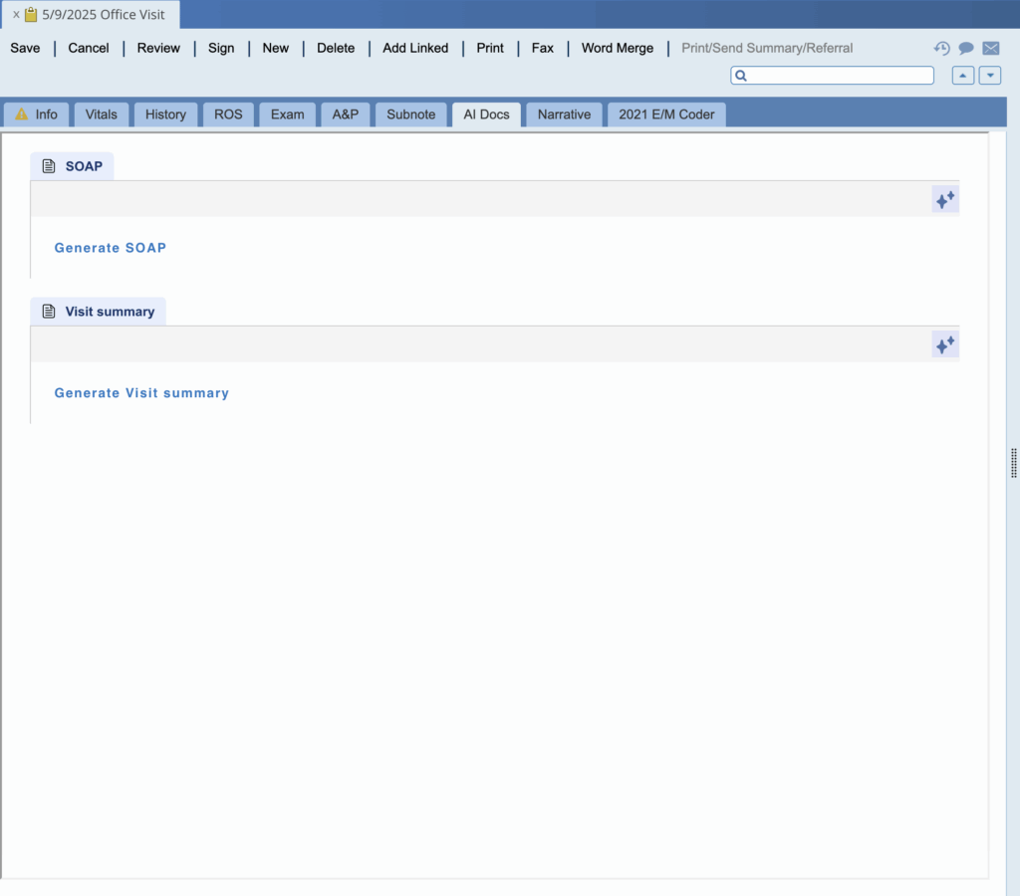The height and width of the screenshot is (896, 1020).
Task: Click the search down arrow button
Action: click(x=989, y=76)
